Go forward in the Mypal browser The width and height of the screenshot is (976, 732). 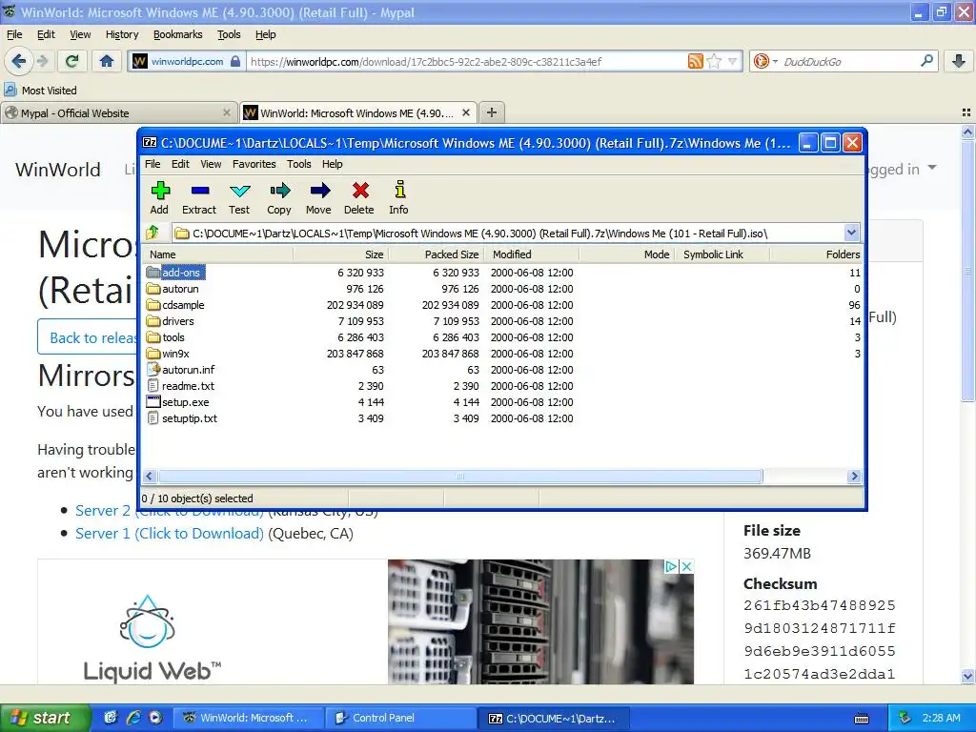point(42,61)
